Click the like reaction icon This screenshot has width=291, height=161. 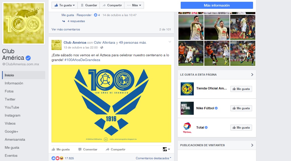pos(54,158)
